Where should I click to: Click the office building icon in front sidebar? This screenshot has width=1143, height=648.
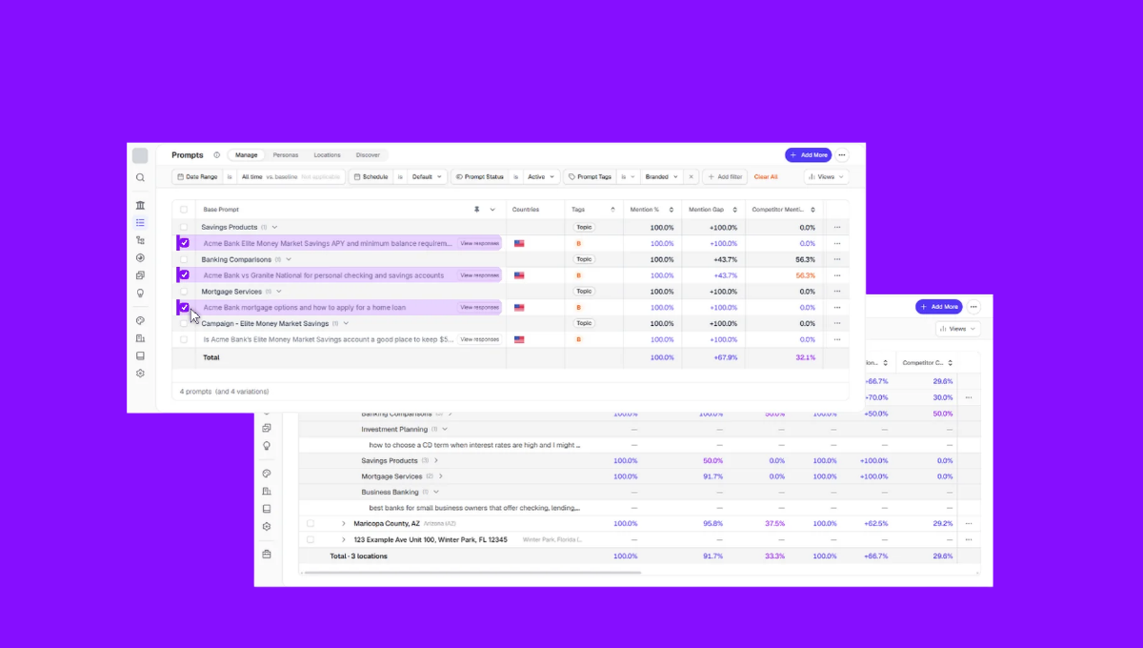(x=140, y=338)
